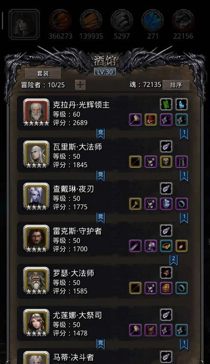Click the ring equipment of 查戴琳·夜刃
The image size is (210, 364).
click(181, 203)
